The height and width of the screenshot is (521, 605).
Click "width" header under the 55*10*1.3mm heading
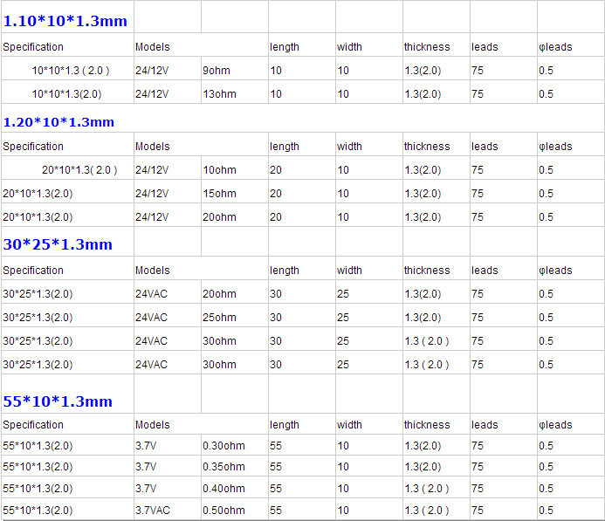click(x=349, y=425)
